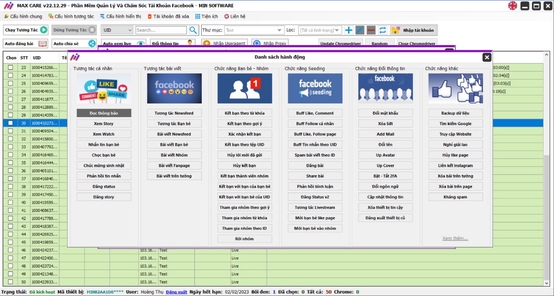Tick the checkbox for row 30
The width and height of the screenshot is (554, 296).
10,123
